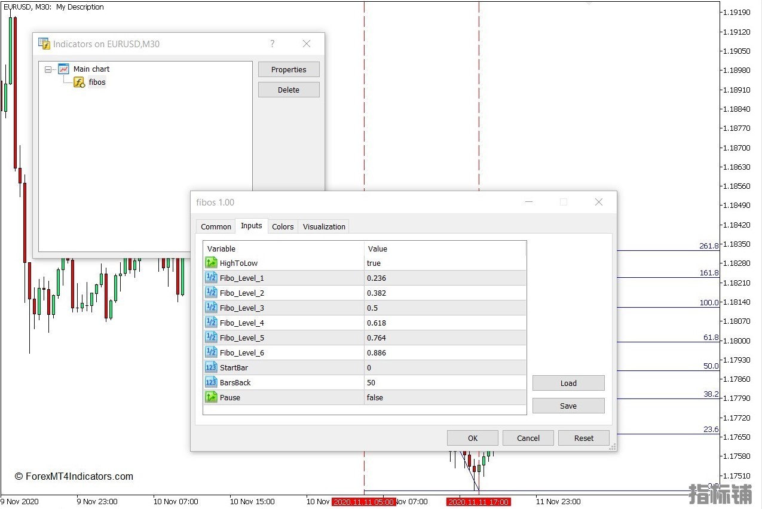Click Delete to remove the indicator
Screen dimensions: 762x509
pyautogui.click(x=289, y=90)
